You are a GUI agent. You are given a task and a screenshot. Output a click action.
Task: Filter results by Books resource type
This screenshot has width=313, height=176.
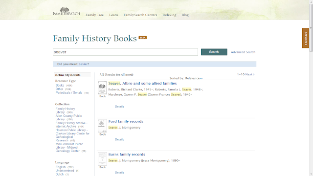pyautogui.click(x=60, y=86)
